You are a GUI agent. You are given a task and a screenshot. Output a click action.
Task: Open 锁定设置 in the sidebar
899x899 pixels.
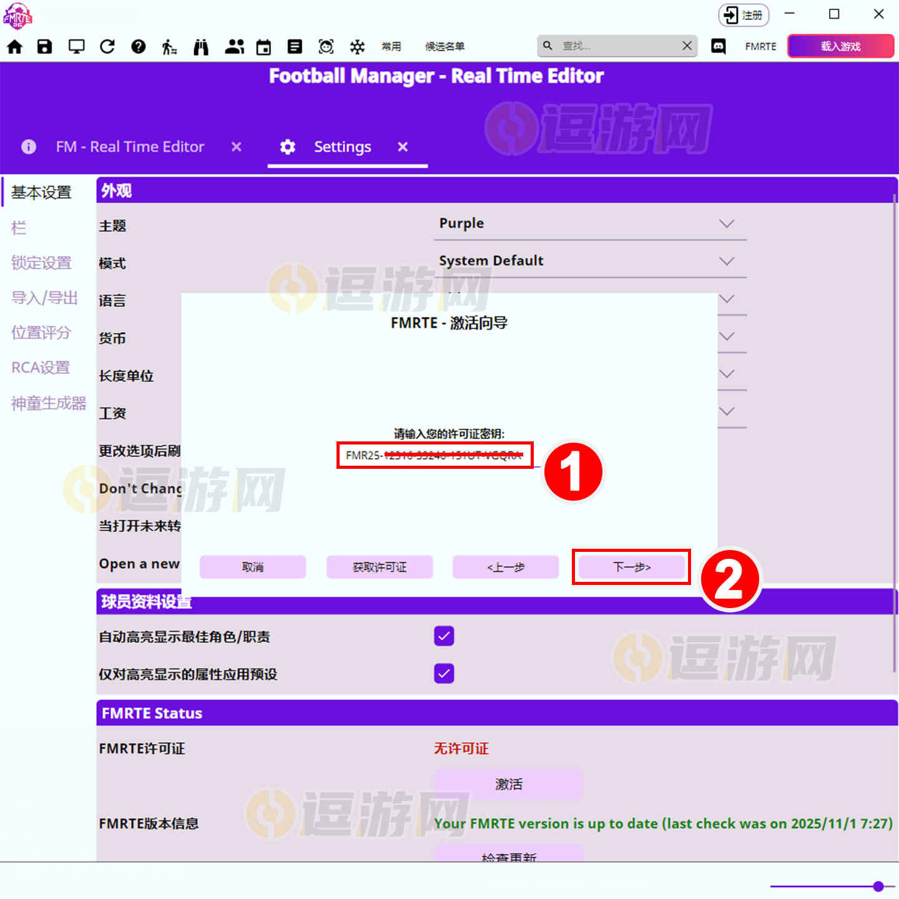(x=42, y=263)
